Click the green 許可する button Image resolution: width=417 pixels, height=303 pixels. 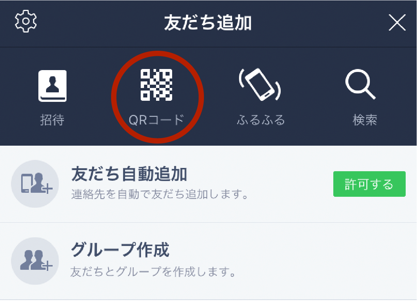point(369,184)
